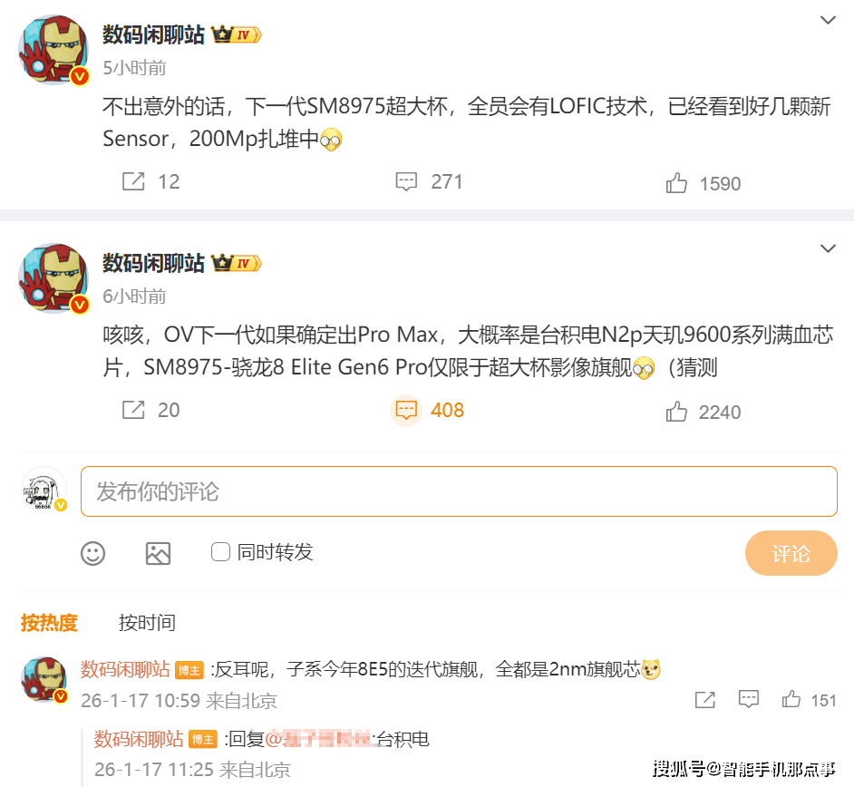Focus the 发布你的评论 input field
Screen dimensions: 854x787
tap(459, 491)
